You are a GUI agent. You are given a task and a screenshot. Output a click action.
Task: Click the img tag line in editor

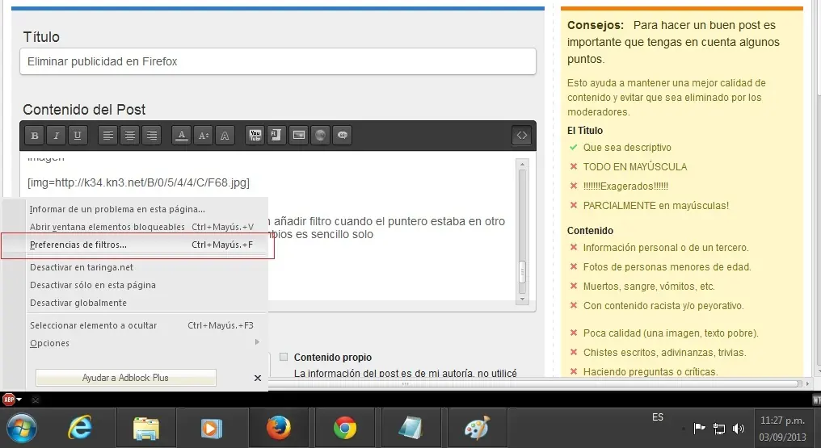pos(139,182)
